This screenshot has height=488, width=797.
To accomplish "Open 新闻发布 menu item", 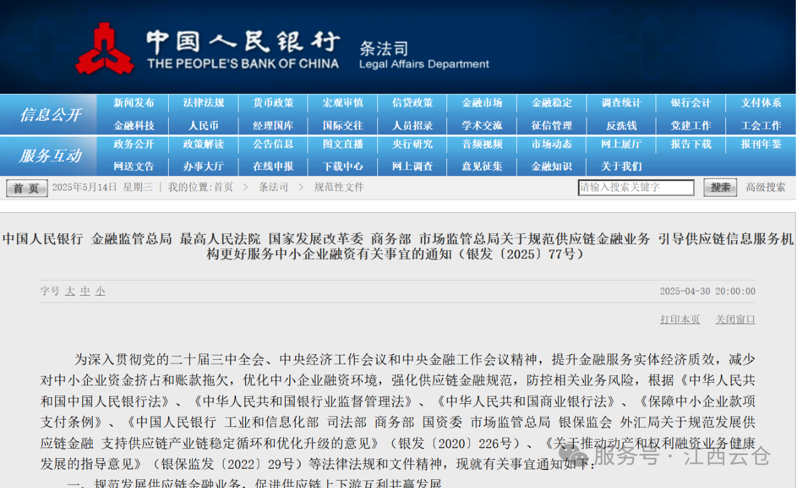I will coord(134,103).
